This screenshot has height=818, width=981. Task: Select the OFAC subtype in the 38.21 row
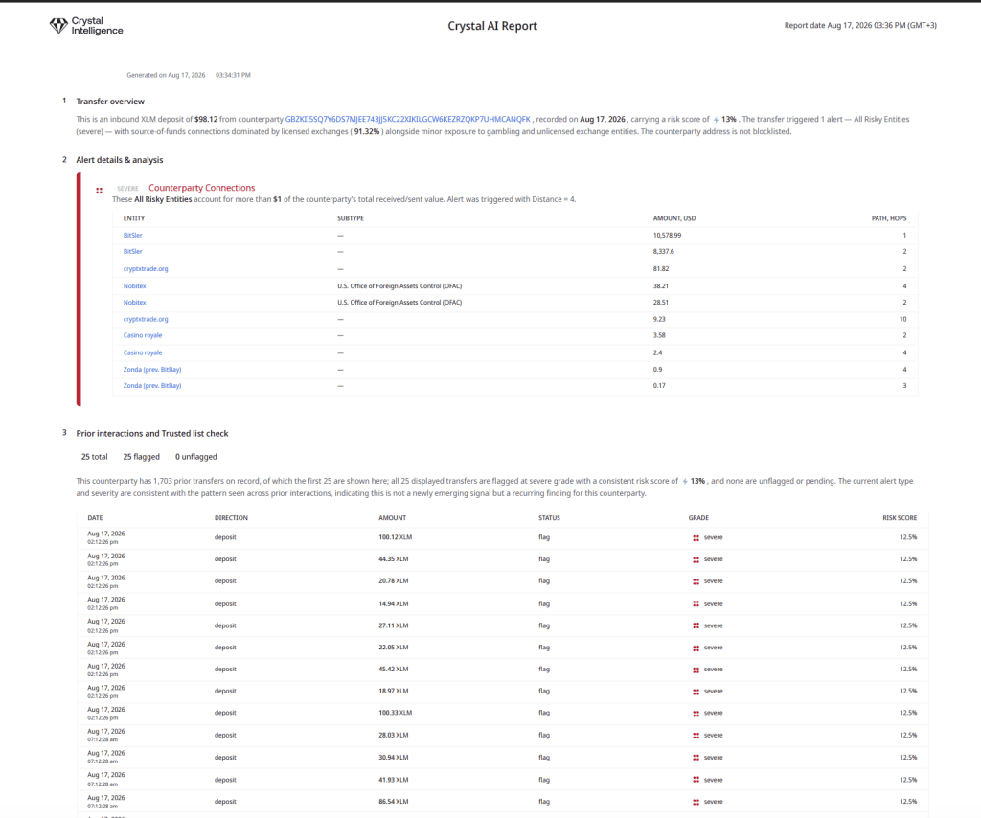click(x=399, y=285)
